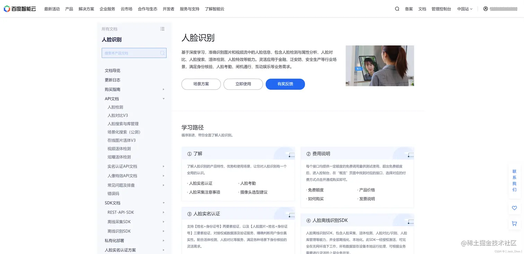Expand the 购买指南 section
524x254 pixels.
coord(164,89)
